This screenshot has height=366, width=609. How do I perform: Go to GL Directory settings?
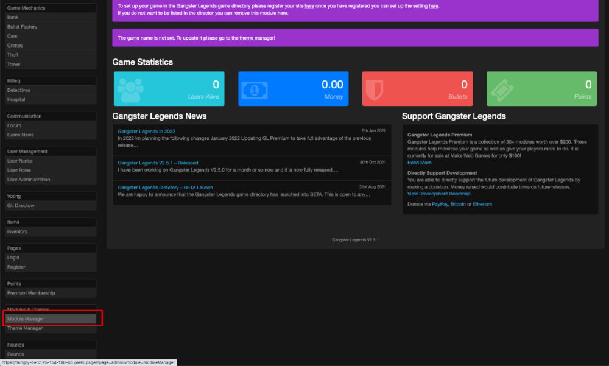[21, 205]
